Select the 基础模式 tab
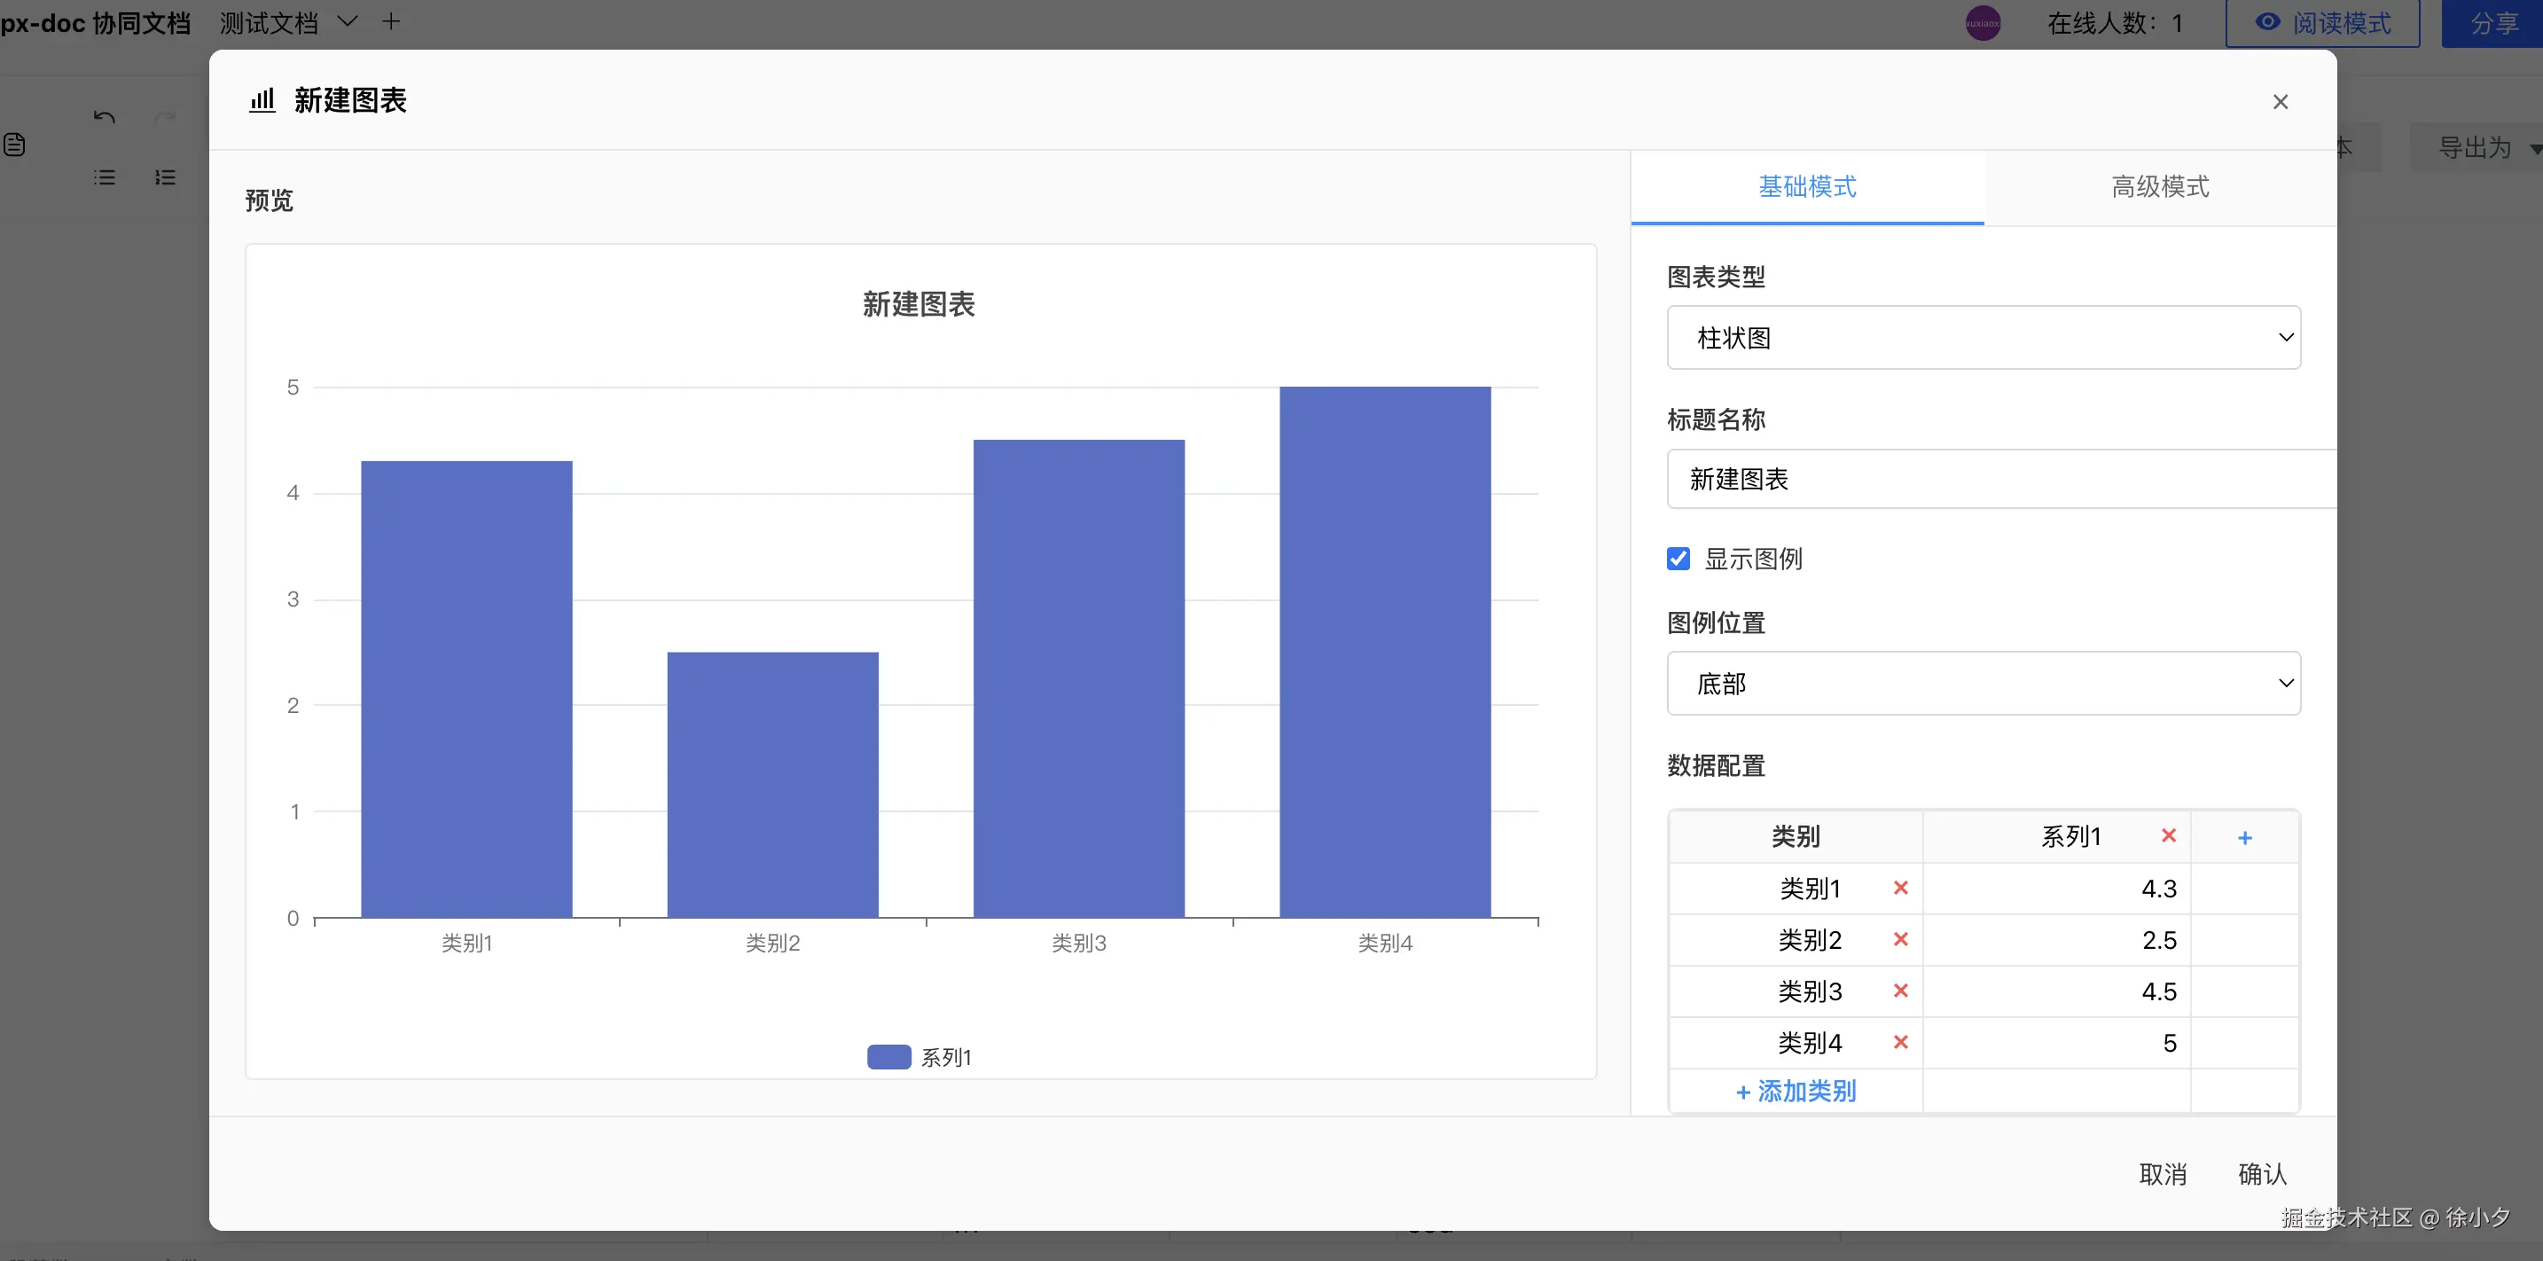 pos(1806,186)
